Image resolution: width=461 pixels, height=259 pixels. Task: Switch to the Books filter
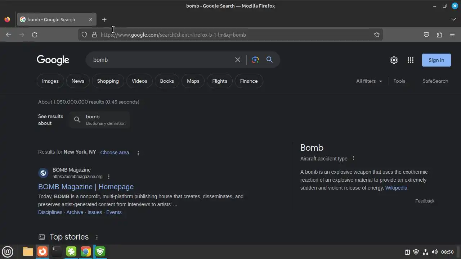click(x=167, y=81)
